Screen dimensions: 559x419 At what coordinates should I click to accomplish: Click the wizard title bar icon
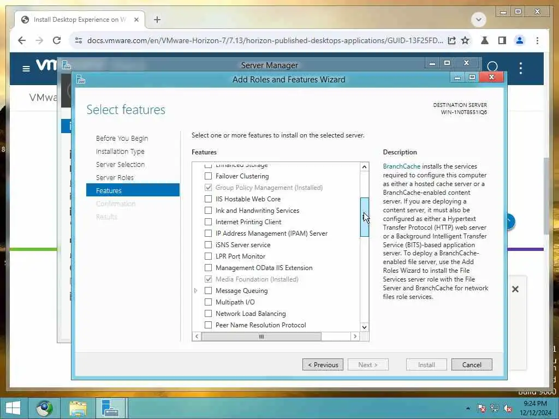pyautogui.click(x=81, y=79)
